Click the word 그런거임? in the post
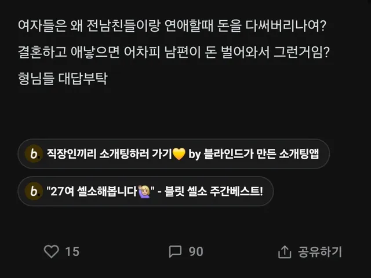Screen dimensions: 371x278 [x=301, y=52]
